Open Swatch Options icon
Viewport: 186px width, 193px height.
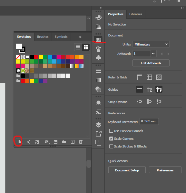[55, 142]
